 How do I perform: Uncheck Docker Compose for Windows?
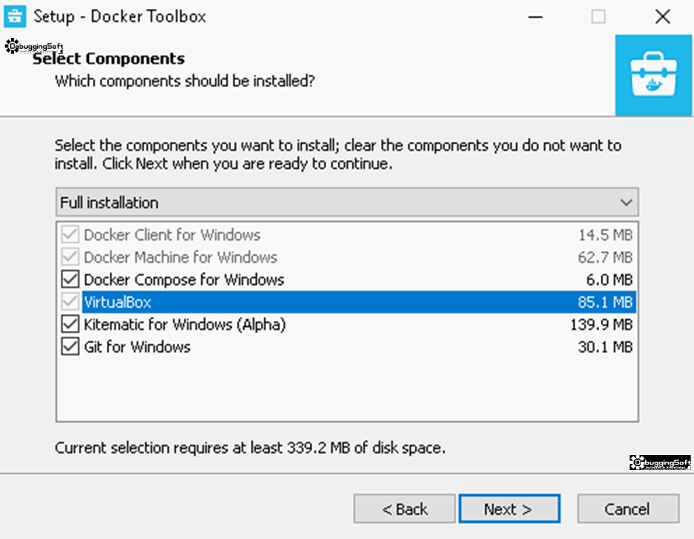[x=70, y=280]
